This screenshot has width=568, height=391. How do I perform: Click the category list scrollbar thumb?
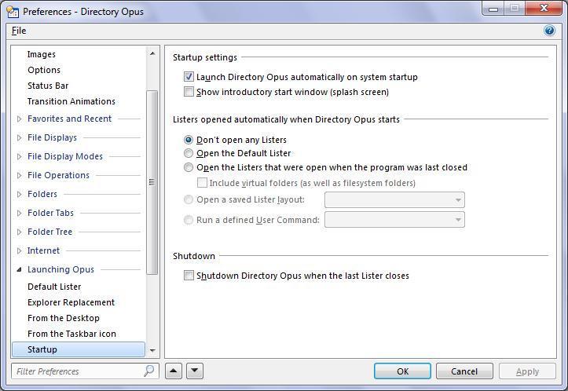click(152, 182)
